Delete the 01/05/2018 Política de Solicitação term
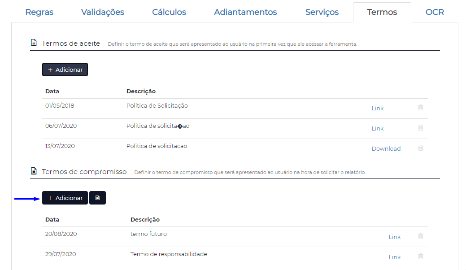466x270 pixels. (421, 108)
